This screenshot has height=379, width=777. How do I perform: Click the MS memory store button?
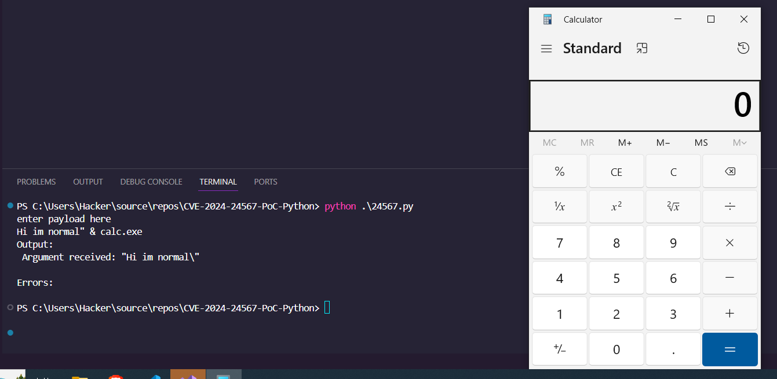pos(701,143)
